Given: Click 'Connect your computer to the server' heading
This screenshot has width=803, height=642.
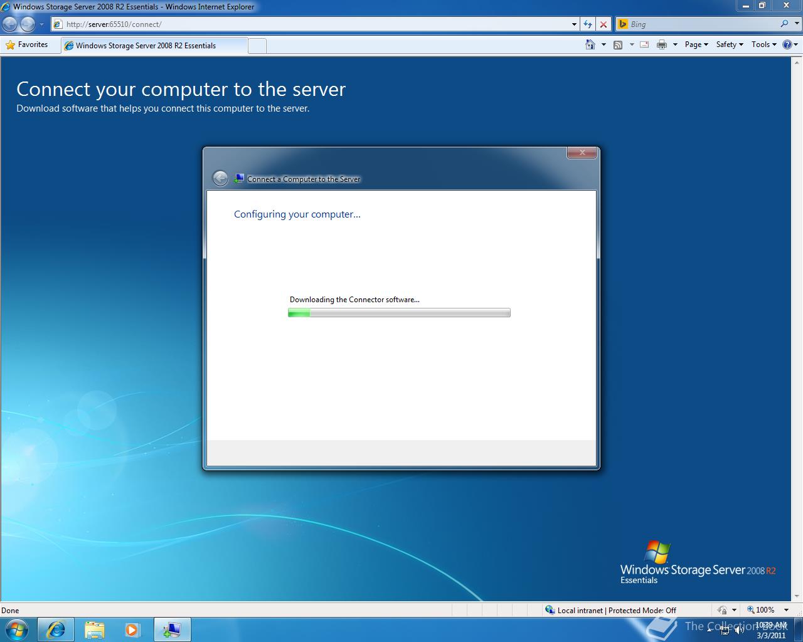Looking at the screenshot, I should pyautogui.click(x=181, y=89).
